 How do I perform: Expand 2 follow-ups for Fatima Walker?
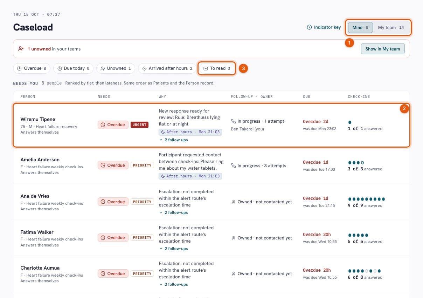173,249
